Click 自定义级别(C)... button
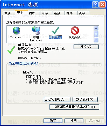Viewport: 107px width, 126px height. [57, 99]
